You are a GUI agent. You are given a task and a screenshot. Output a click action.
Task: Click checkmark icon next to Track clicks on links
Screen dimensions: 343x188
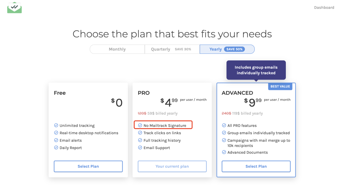pos(140,133)
